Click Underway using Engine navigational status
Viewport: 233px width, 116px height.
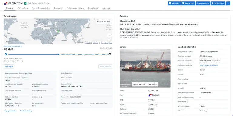point(209,51)
